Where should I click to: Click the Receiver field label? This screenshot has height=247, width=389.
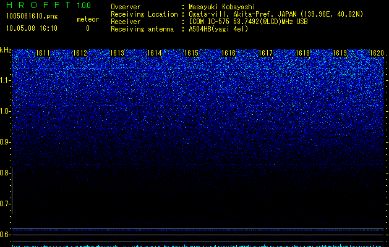pos(126,22)
